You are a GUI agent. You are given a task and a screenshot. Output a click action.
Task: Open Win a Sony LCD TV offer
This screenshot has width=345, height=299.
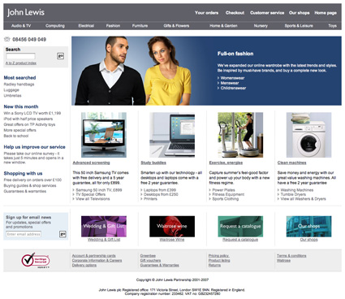point(32,113)
